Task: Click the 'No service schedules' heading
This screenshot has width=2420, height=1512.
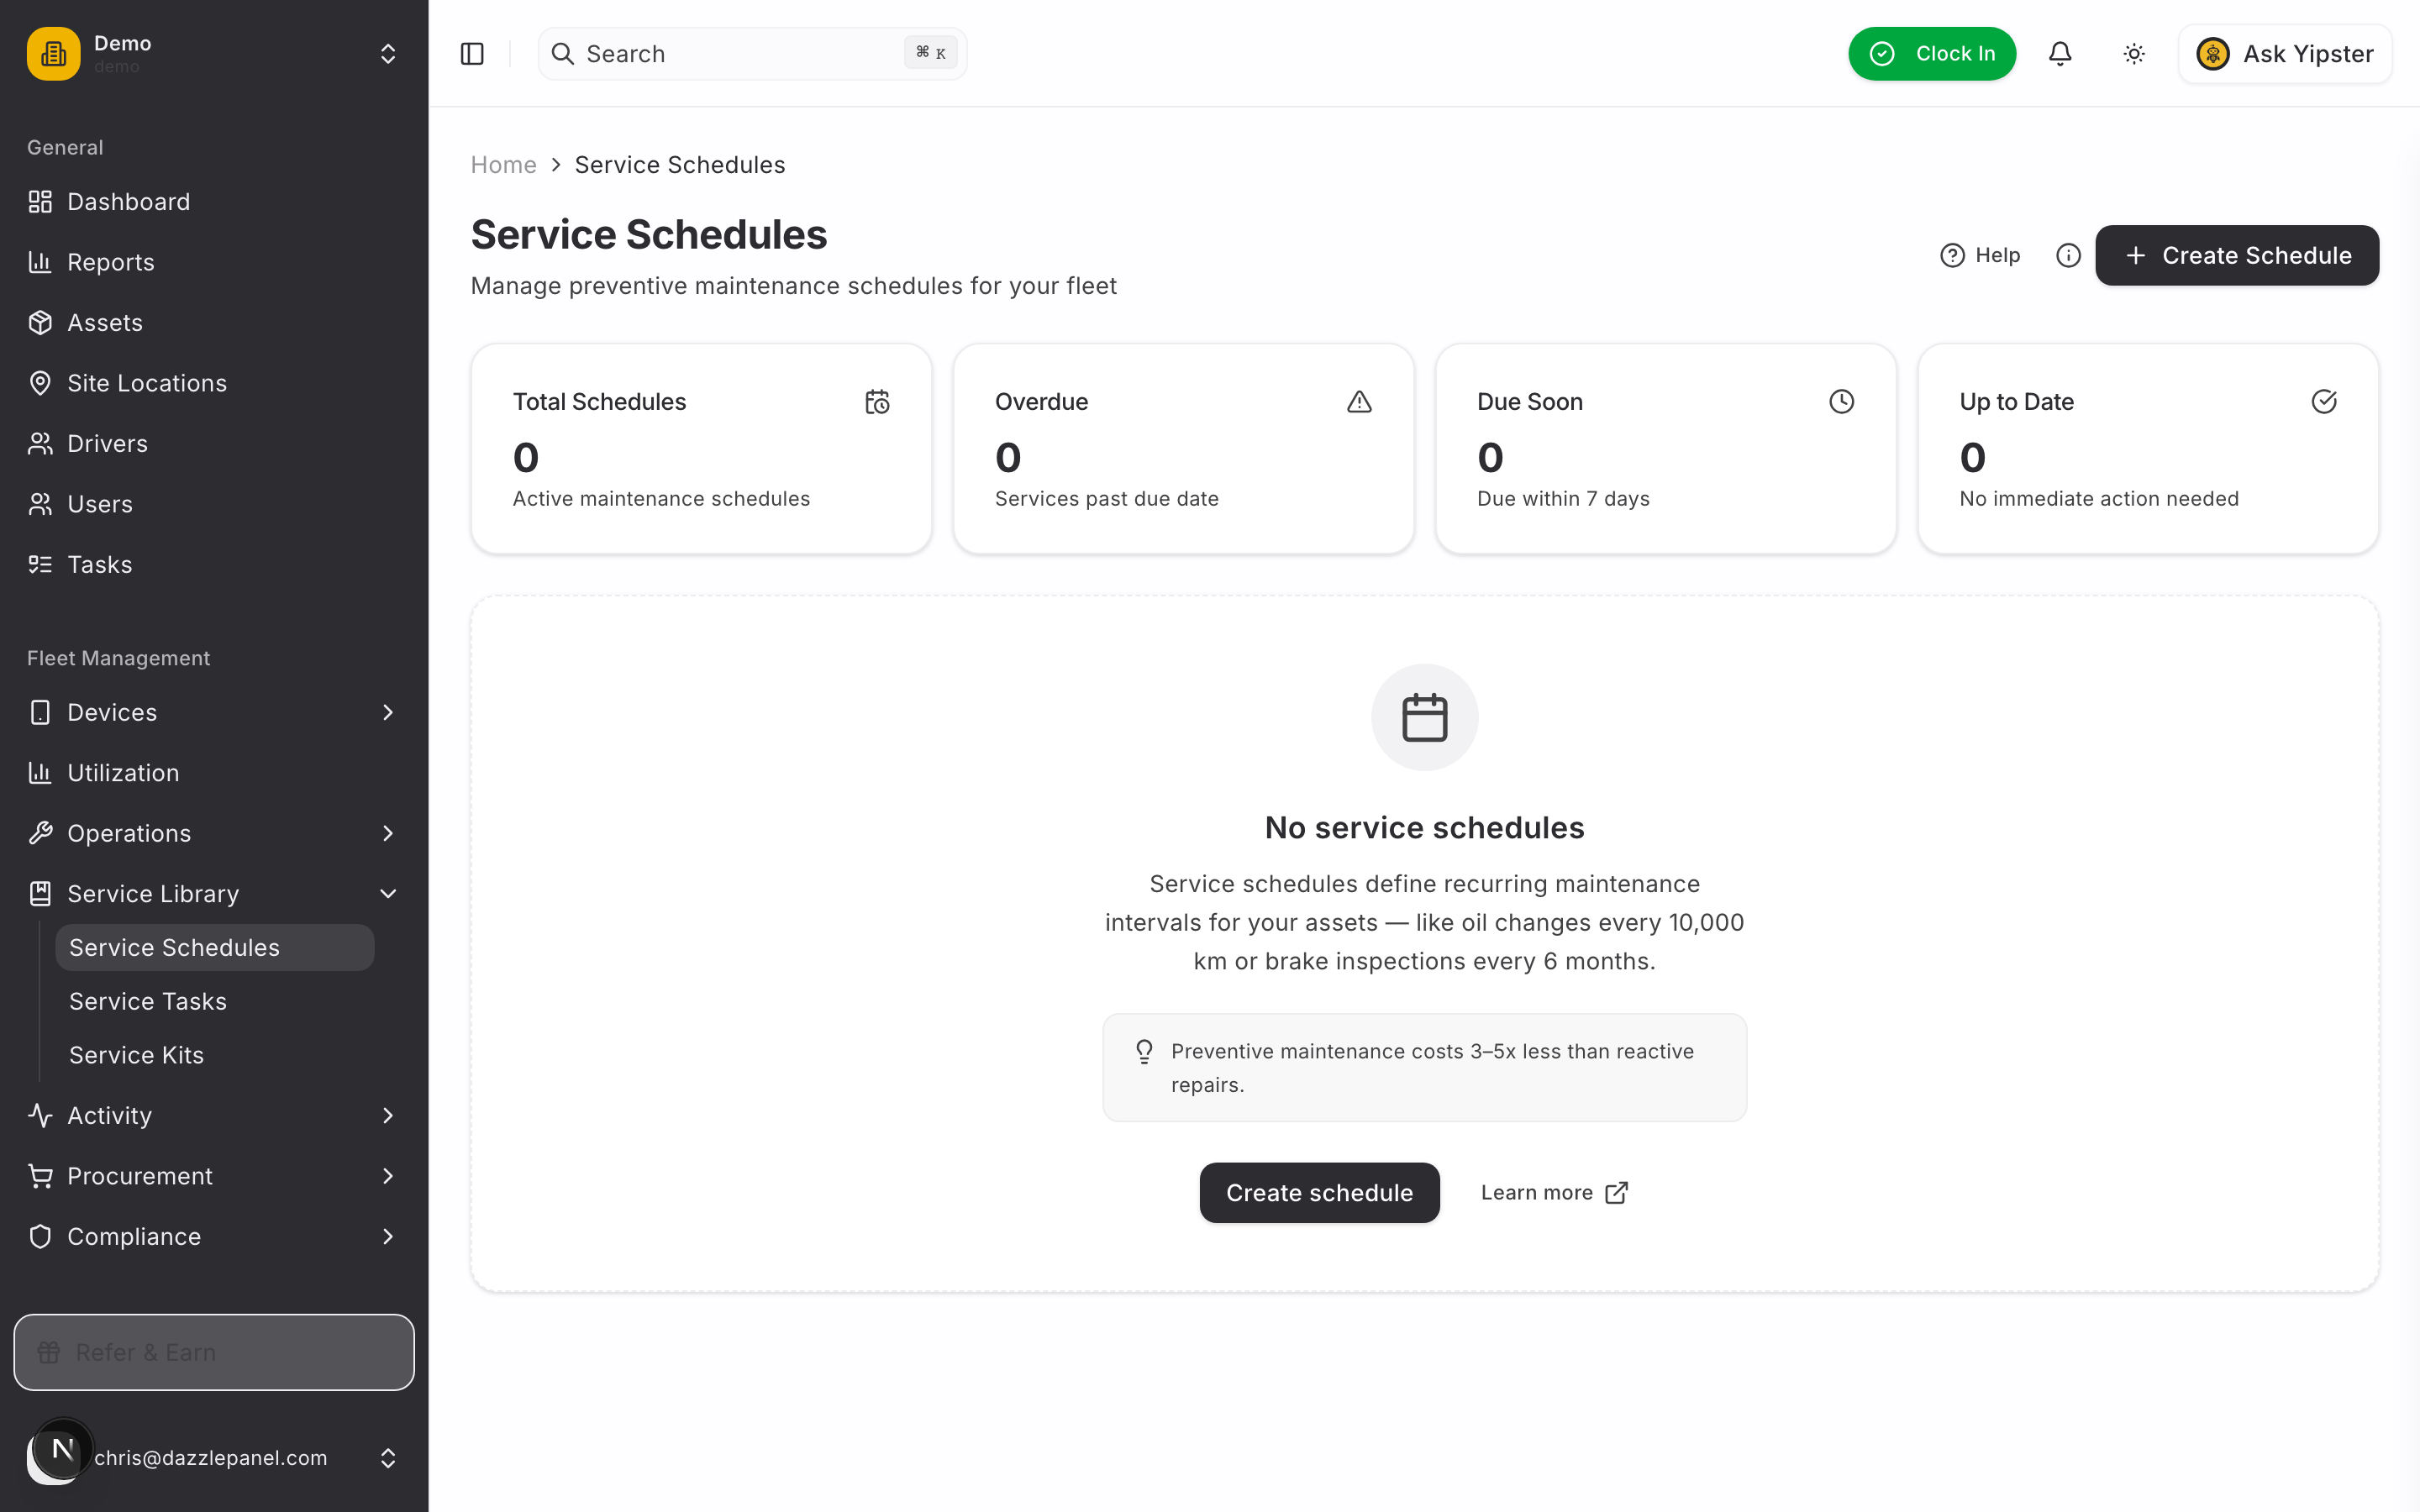Action: [1424, 828]
